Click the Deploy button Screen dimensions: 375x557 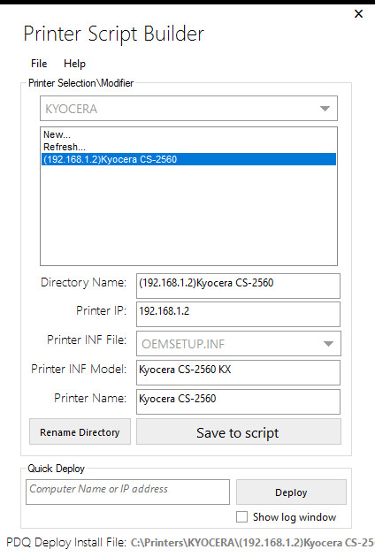point(291,492)
